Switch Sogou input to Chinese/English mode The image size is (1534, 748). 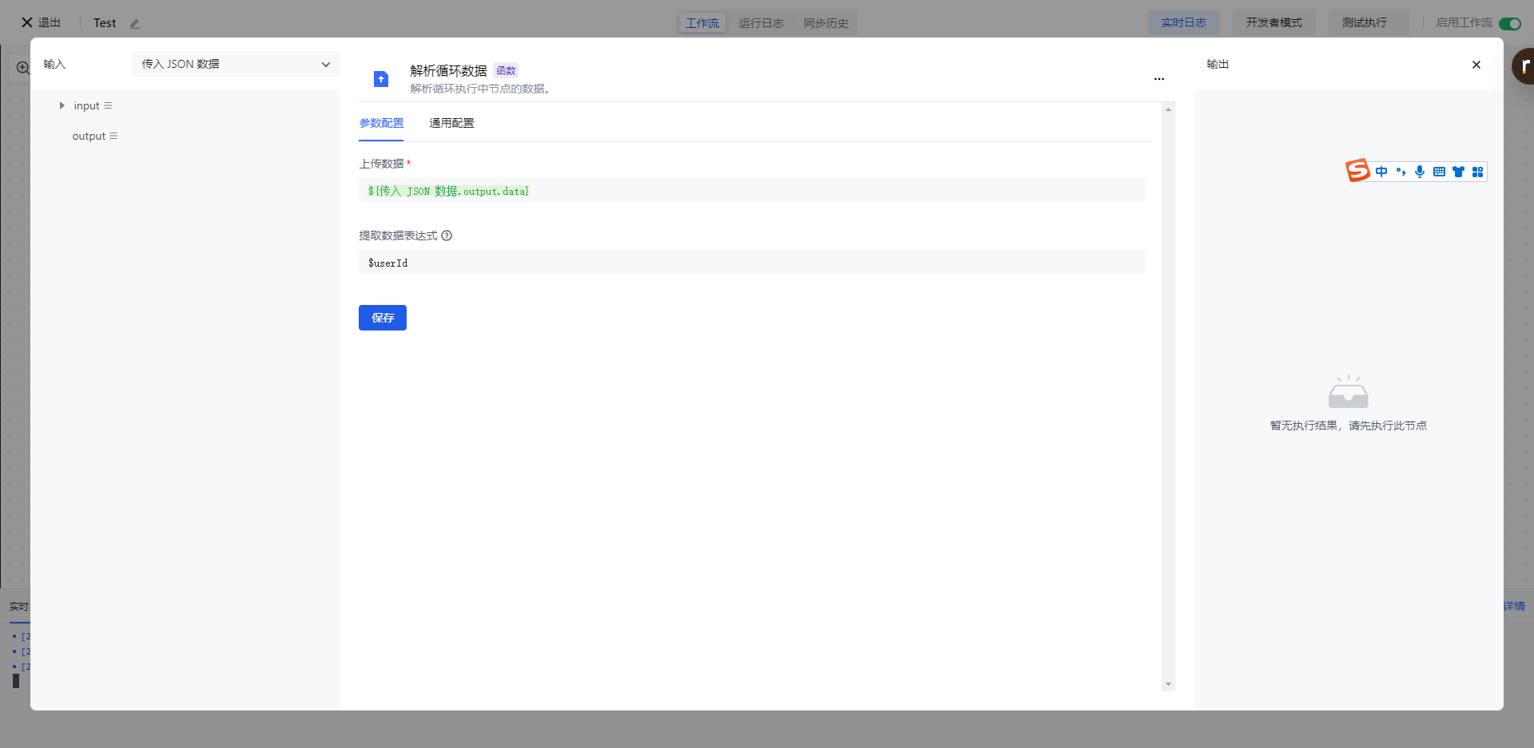1381,172
